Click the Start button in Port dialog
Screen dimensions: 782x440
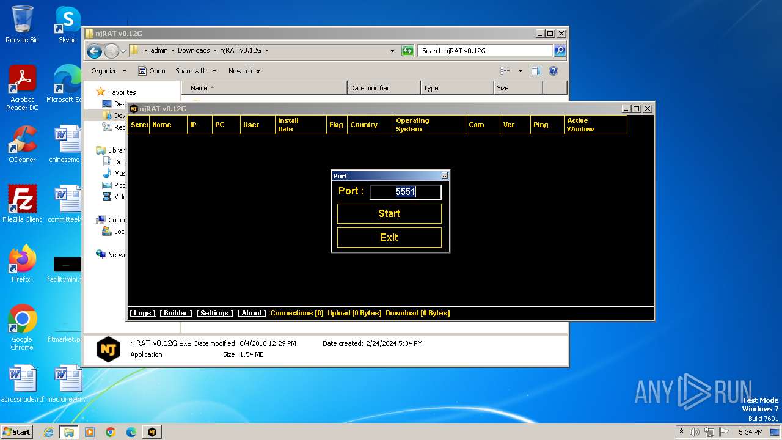389,213
